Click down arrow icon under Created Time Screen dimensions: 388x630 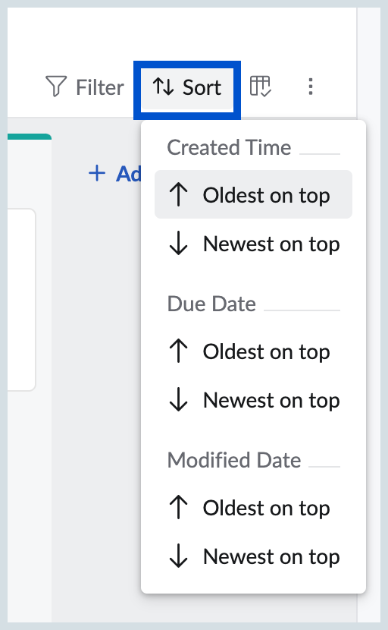(x=178, y=244)
